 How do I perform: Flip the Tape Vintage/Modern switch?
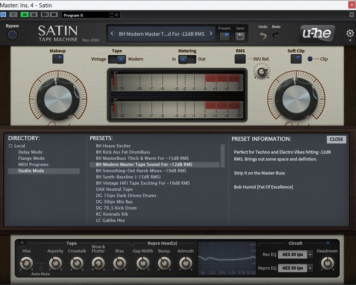117,59
